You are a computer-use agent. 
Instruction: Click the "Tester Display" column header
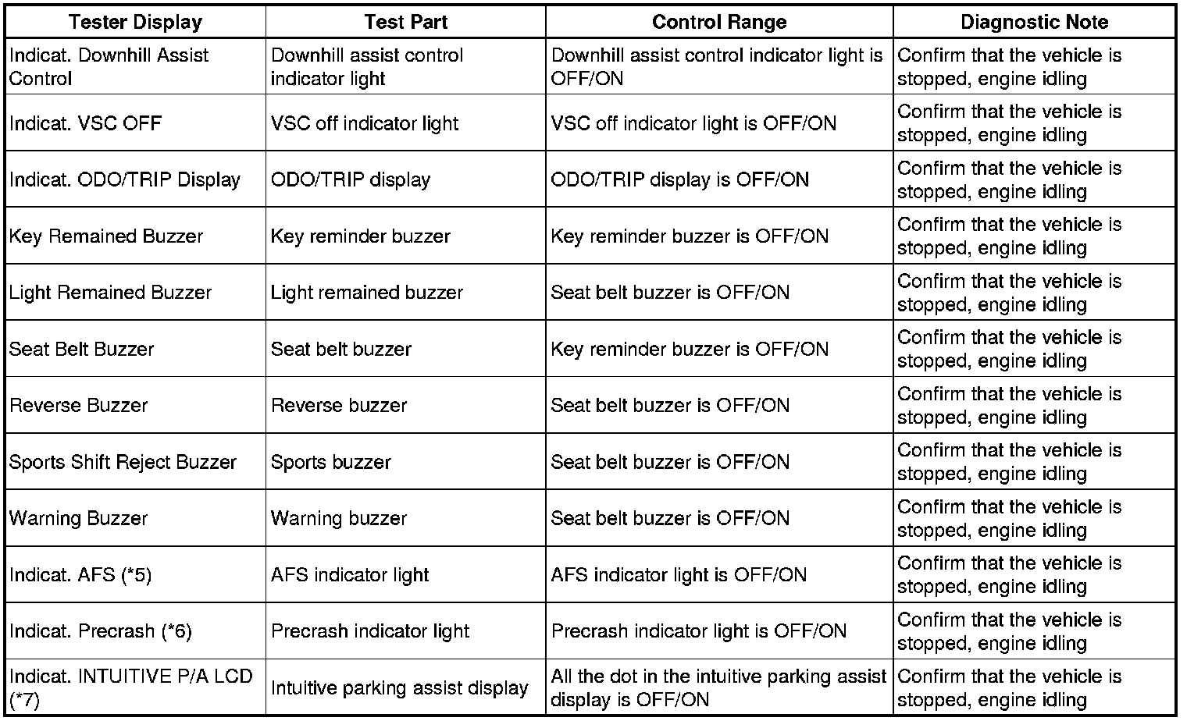tap(135, 22)
